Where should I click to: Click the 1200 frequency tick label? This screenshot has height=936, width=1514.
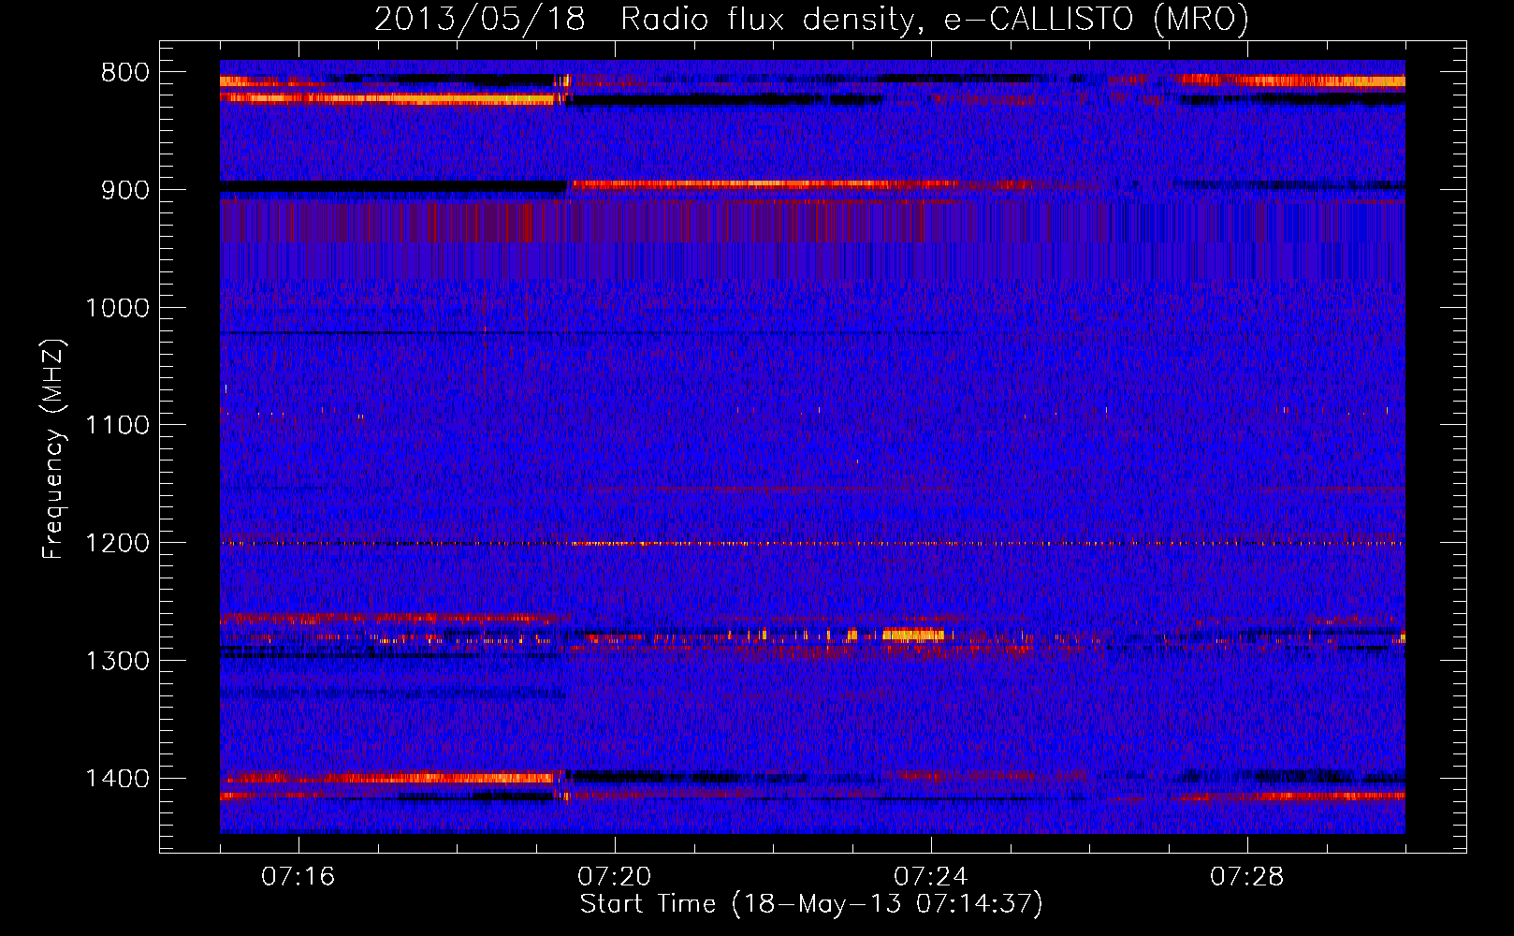click(x=117, y=544)
